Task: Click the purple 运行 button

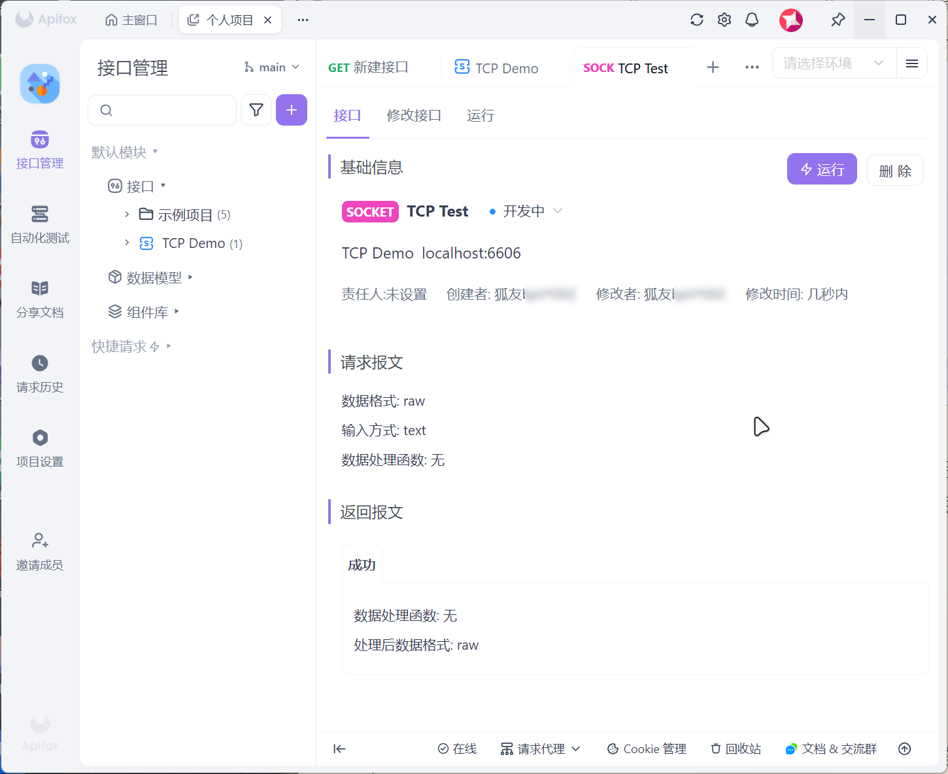Action: 821,169
